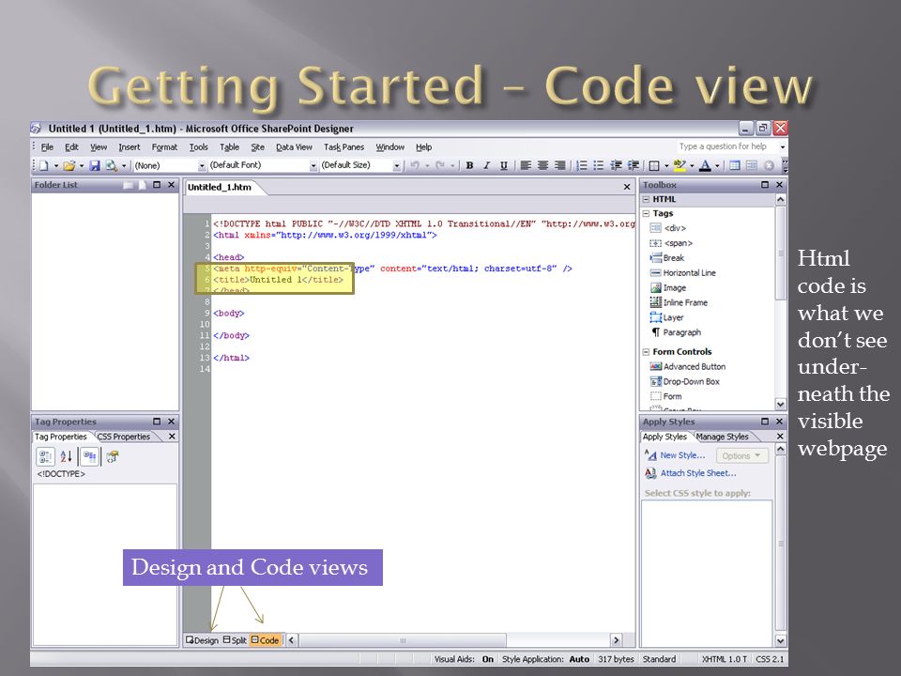Select Advanced Button in Form Controls
Image resolution: width=901 pixels, height=676 pixels.
(x=687, y=367)
